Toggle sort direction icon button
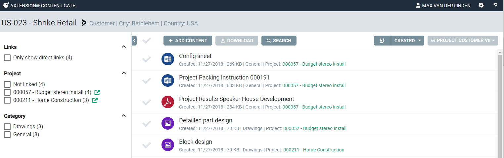This screenshot has height=158, width=504. tap(382, 41)
